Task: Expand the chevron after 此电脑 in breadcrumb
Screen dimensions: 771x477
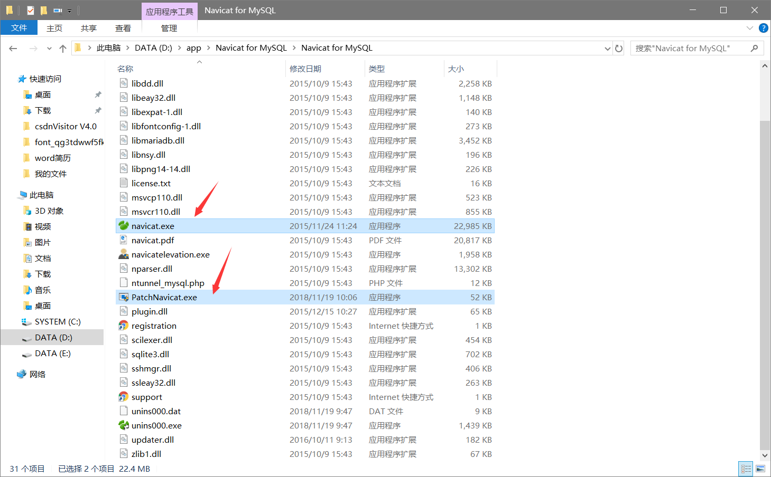Action: coord(127,48)
